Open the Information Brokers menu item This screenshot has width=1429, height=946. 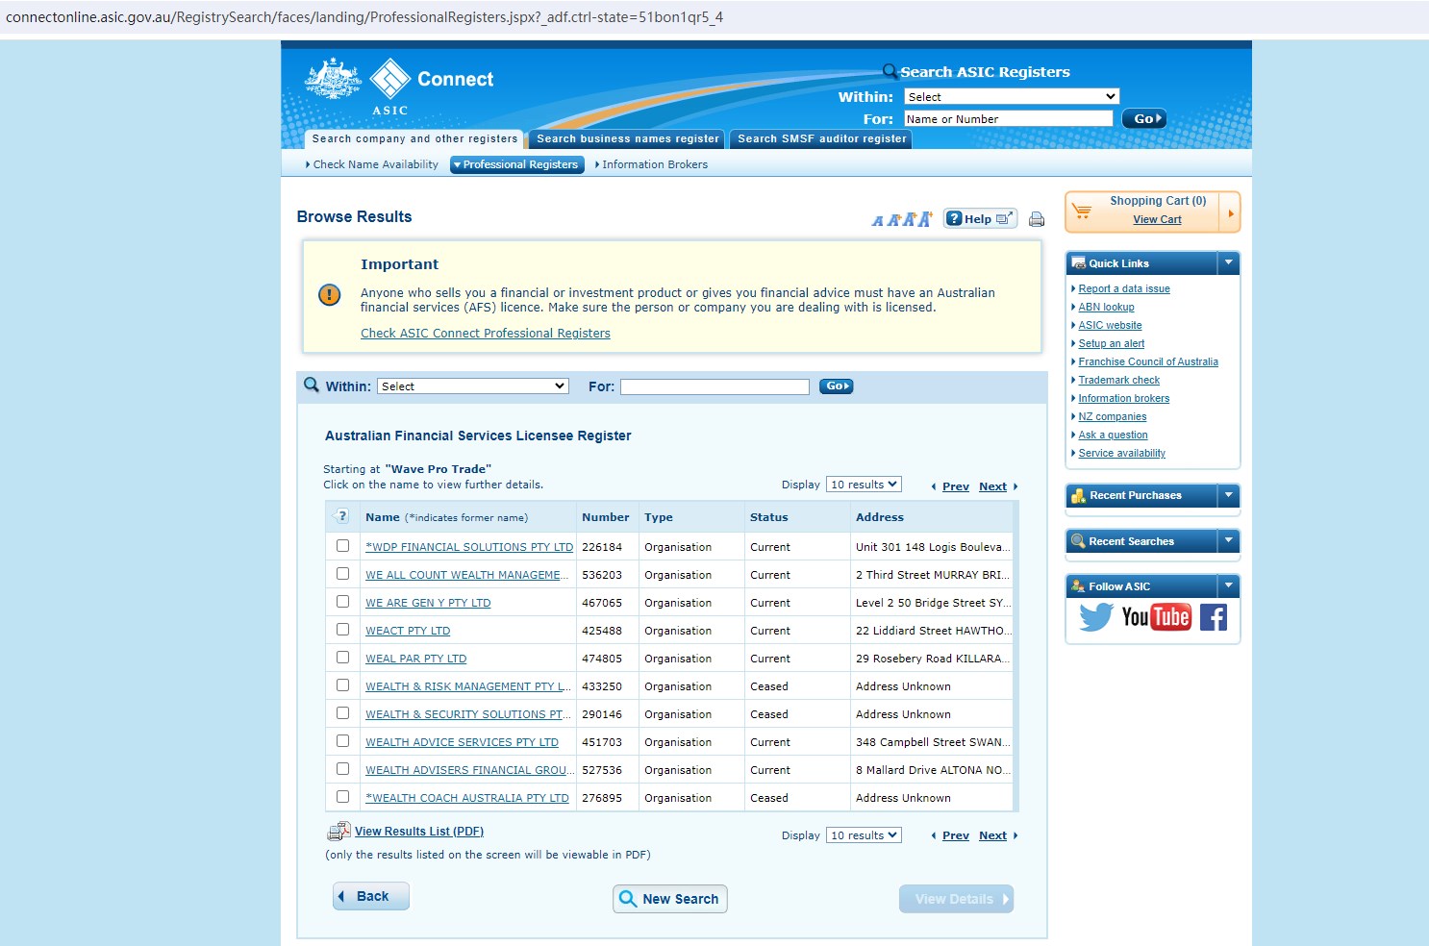click(654, 164)
